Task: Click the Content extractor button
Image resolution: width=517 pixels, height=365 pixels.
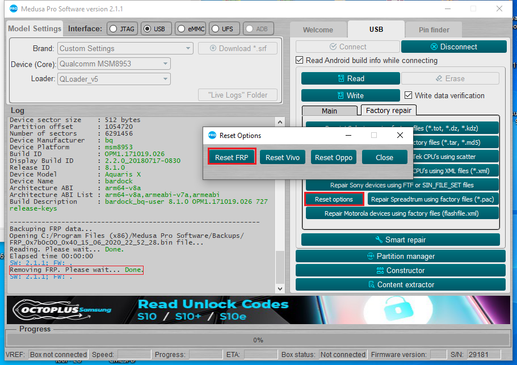Action: pyautogui.click(x=401, y=284)
